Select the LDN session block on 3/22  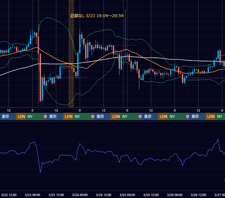21,116
